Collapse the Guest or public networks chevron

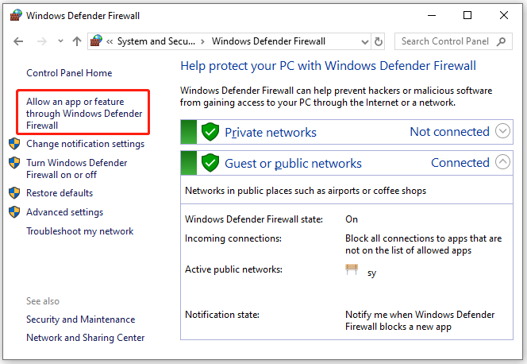pyautogui.click(x=503, y=162)
